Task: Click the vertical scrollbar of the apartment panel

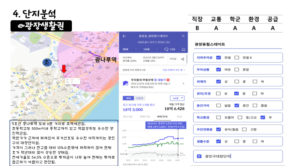Action: 187,59
